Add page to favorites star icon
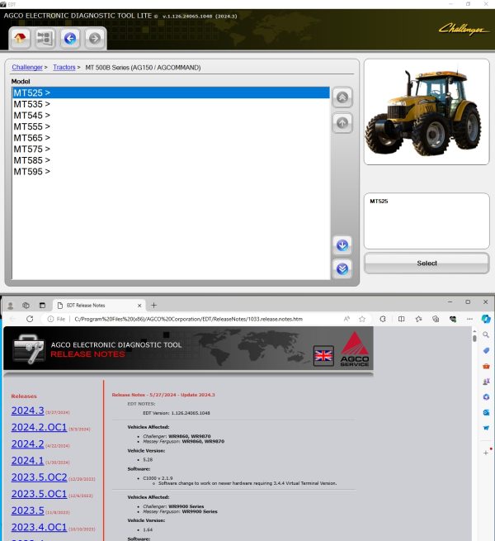 pyautogui.click(x=362, y=319)
